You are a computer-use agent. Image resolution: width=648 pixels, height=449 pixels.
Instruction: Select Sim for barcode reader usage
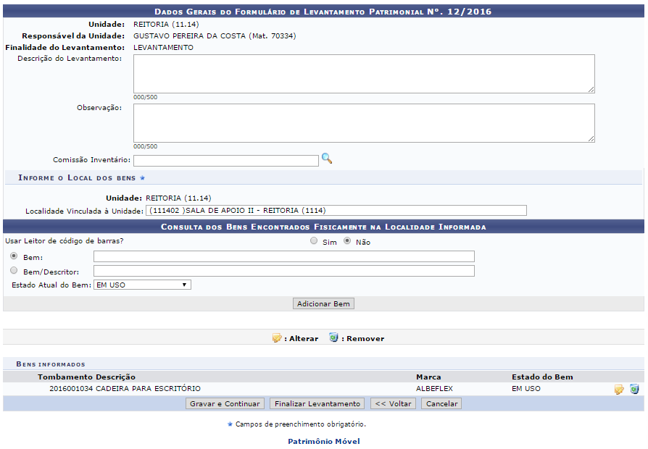pyautogui.click(x=314, y=241)
